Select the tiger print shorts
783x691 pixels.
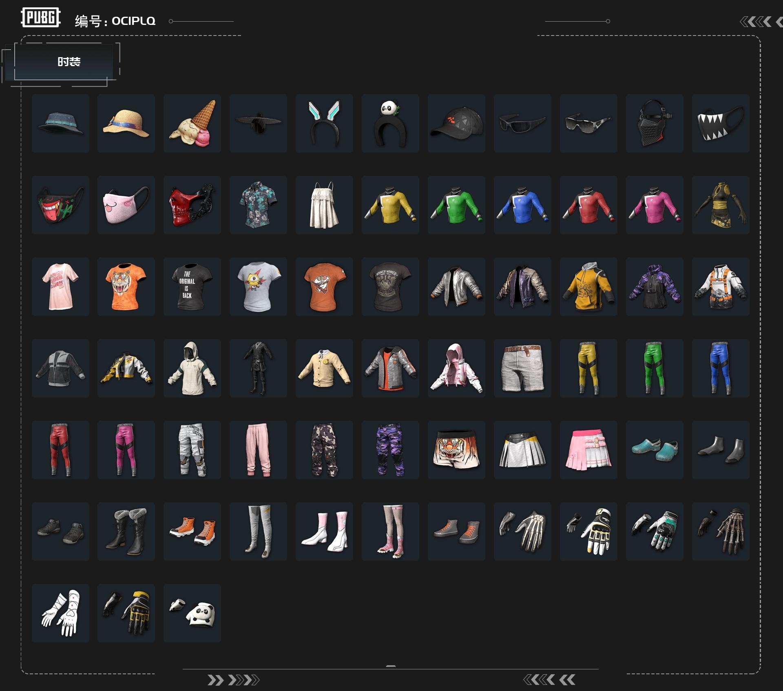456,450
